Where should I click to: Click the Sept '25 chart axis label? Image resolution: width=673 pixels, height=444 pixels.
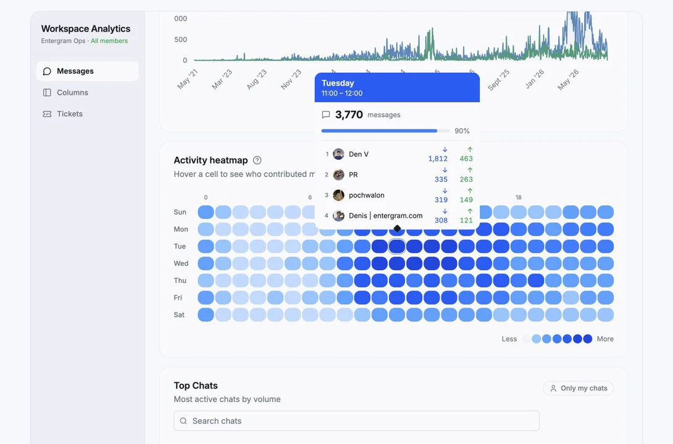[499, 80]
